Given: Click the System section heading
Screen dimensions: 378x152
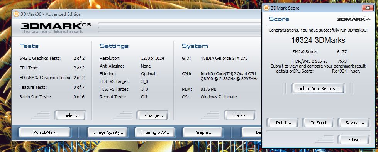Looking at the screenshot, I should pyautogui.click(x=195, y=46).
